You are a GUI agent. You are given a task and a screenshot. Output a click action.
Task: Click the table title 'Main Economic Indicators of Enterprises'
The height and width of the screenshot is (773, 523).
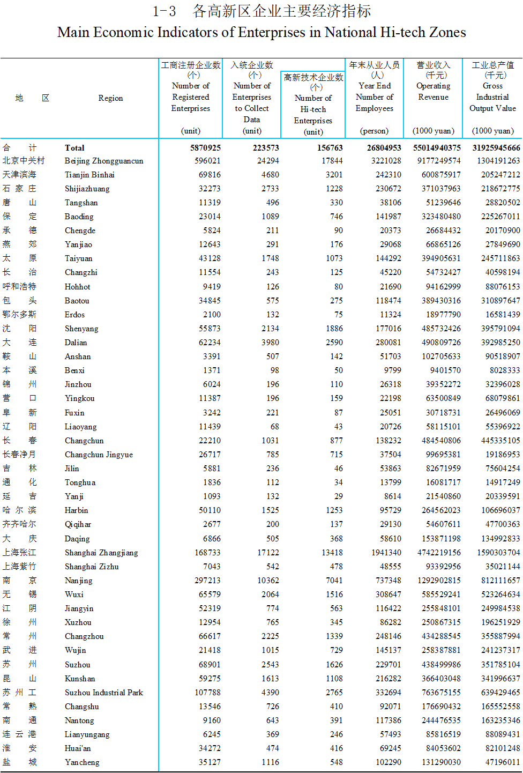(x=261, y=32)
